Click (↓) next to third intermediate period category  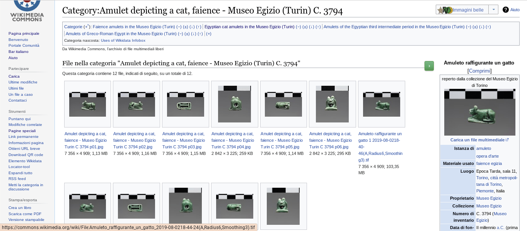pos(482,27)
